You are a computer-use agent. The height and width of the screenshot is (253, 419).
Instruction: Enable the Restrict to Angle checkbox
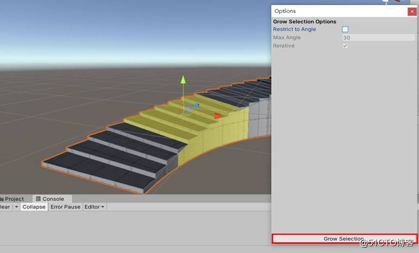pos(345,29)
